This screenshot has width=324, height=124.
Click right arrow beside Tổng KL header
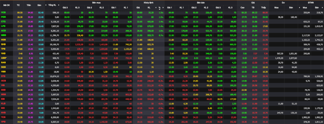coord(59,5)
